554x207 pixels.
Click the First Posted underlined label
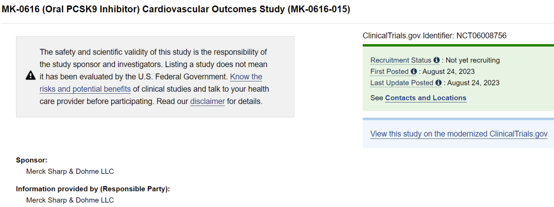[389, 72]
